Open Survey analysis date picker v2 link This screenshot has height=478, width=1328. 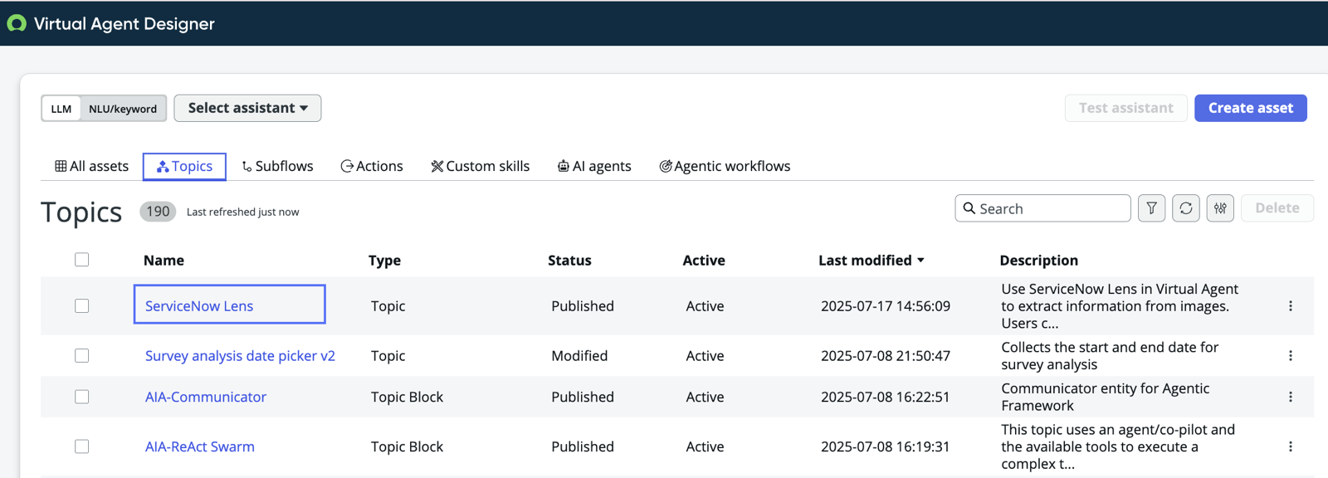tap(240, 356)
